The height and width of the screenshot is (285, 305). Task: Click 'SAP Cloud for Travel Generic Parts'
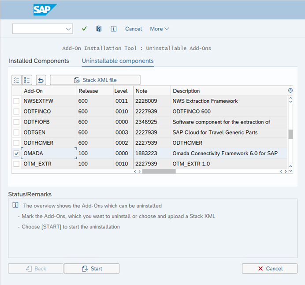coord(215,132)
